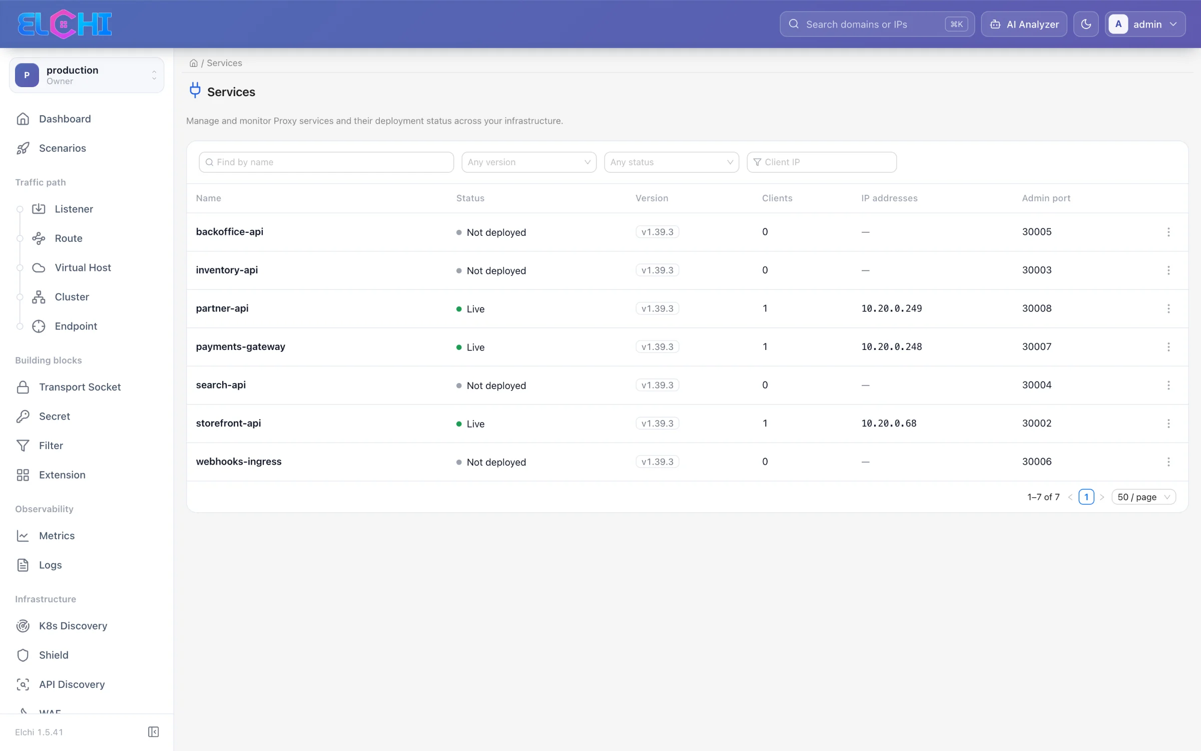Open the 50 / page size dropdown

point(1143,497)
